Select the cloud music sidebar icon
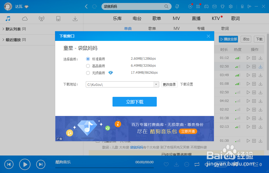269x173 pixels. (25, 18)
